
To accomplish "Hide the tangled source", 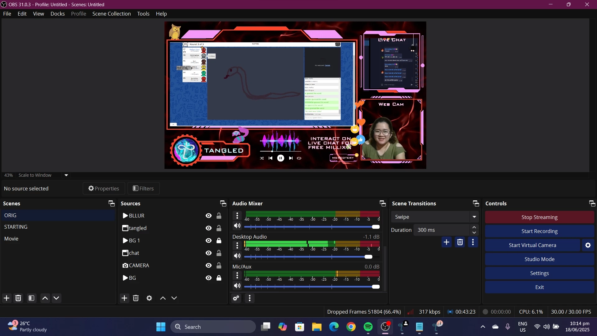I will coord(209,228).
